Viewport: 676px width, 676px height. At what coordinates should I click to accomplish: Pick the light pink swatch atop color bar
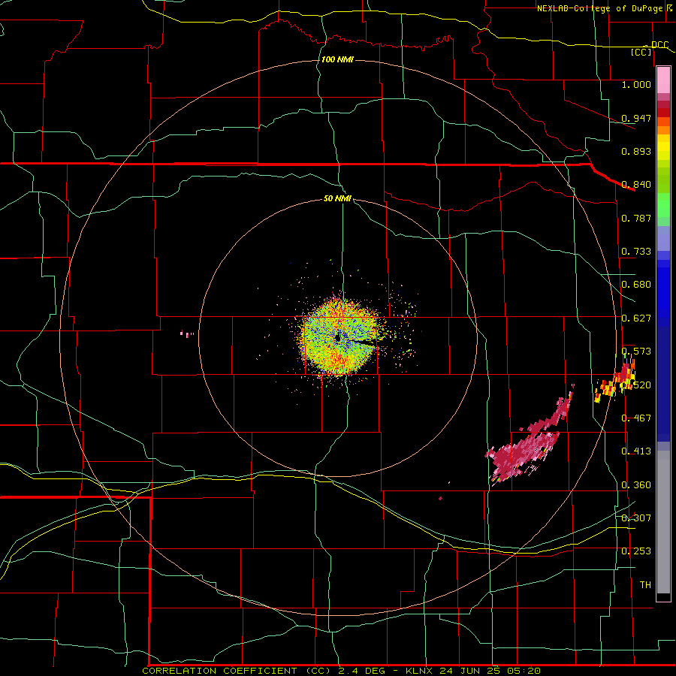point(663,80)
